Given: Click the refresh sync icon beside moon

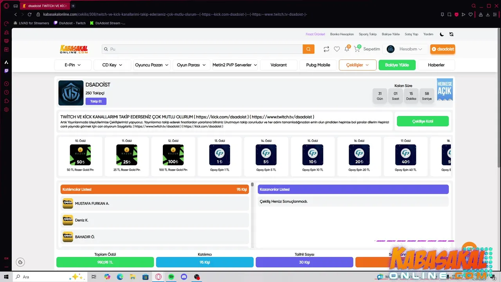Looking at the screenshot, I should [451, 34].
